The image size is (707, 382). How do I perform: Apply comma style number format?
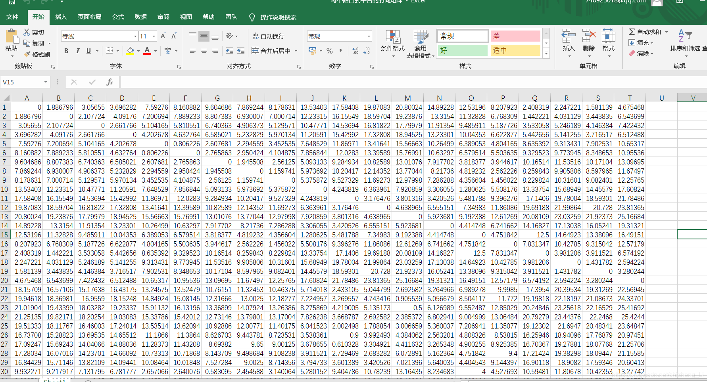coord(340,51)
